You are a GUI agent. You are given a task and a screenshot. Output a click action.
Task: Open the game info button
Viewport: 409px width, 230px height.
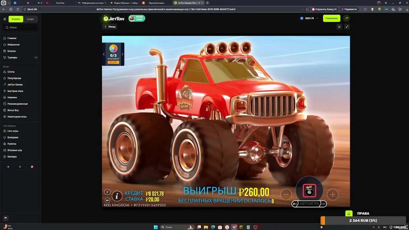coord(117,196)
